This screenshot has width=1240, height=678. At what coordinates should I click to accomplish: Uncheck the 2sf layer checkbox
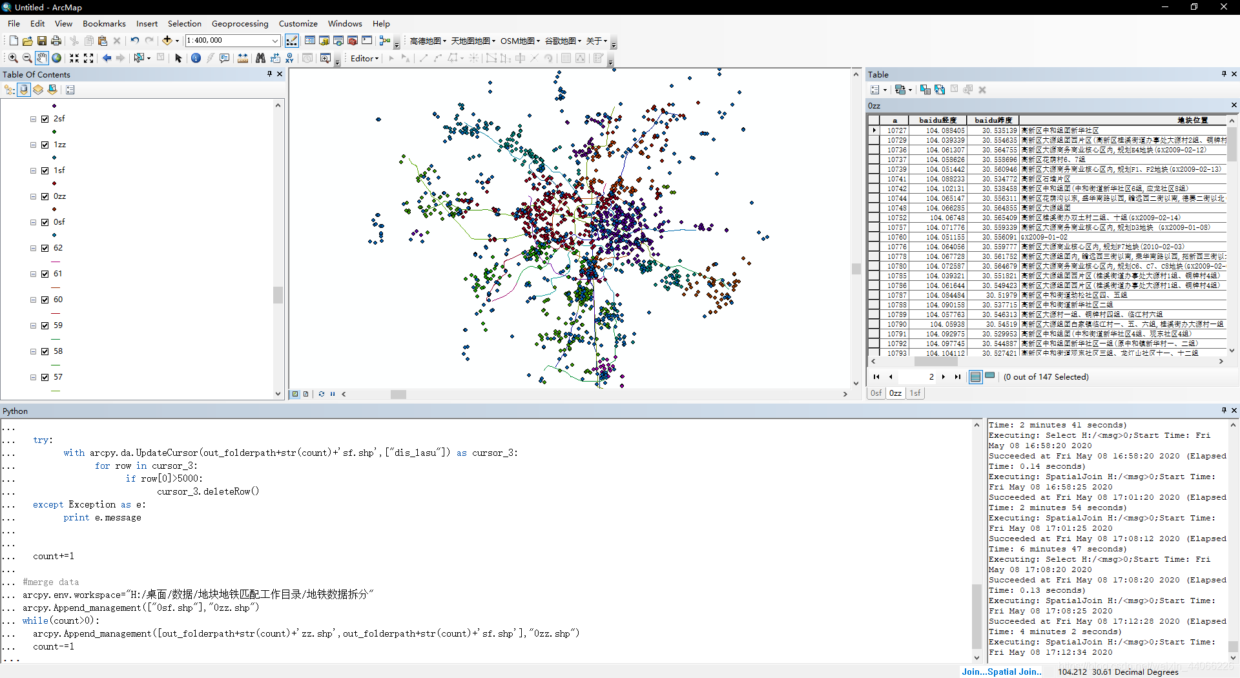click(x=45, y=119)
